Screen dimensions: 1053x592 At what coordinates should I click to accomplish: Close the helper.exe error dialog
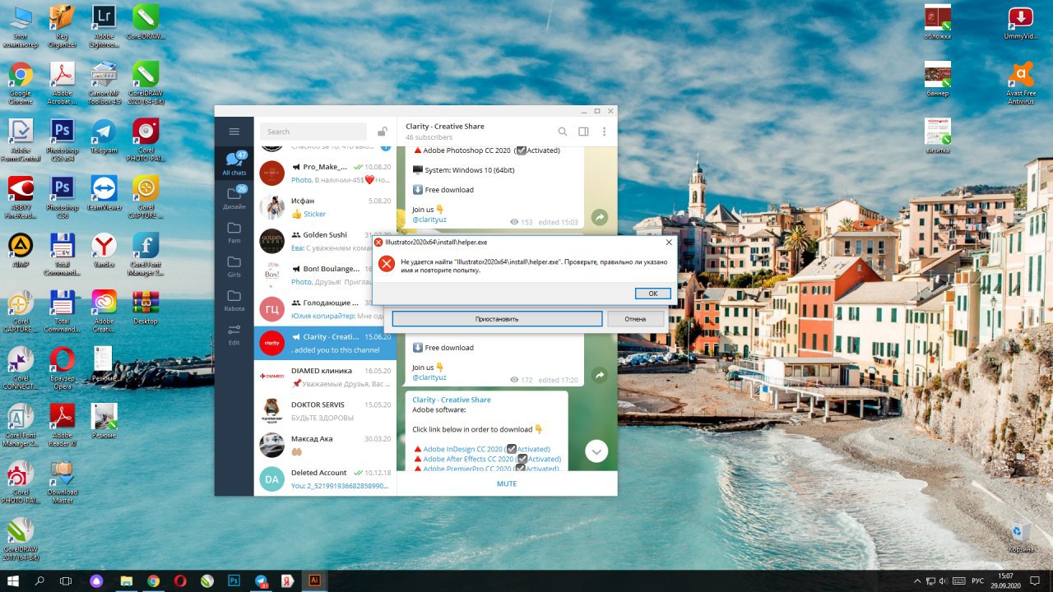669,243
